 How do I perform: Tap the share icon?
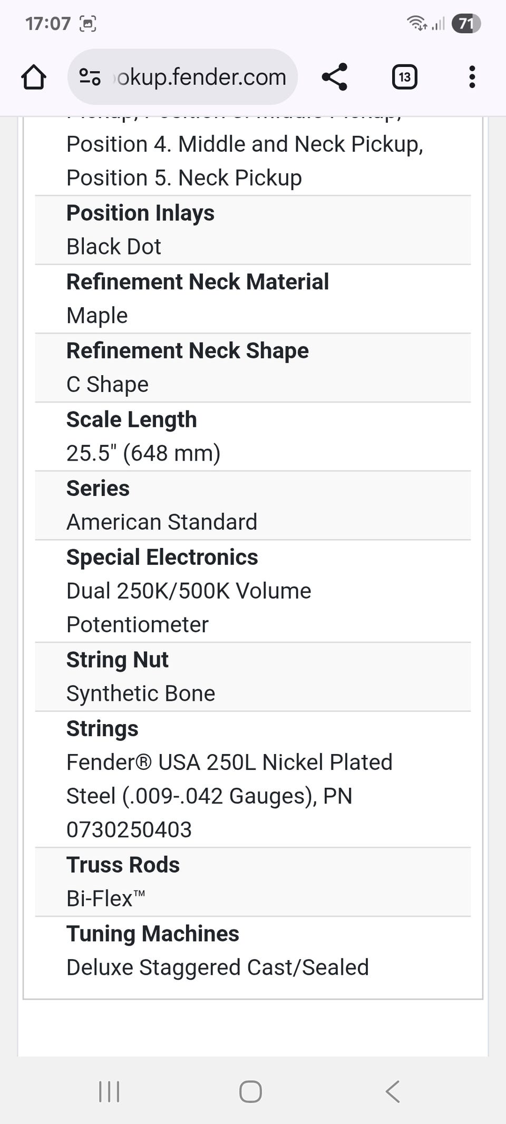click(x=334, y=77)
